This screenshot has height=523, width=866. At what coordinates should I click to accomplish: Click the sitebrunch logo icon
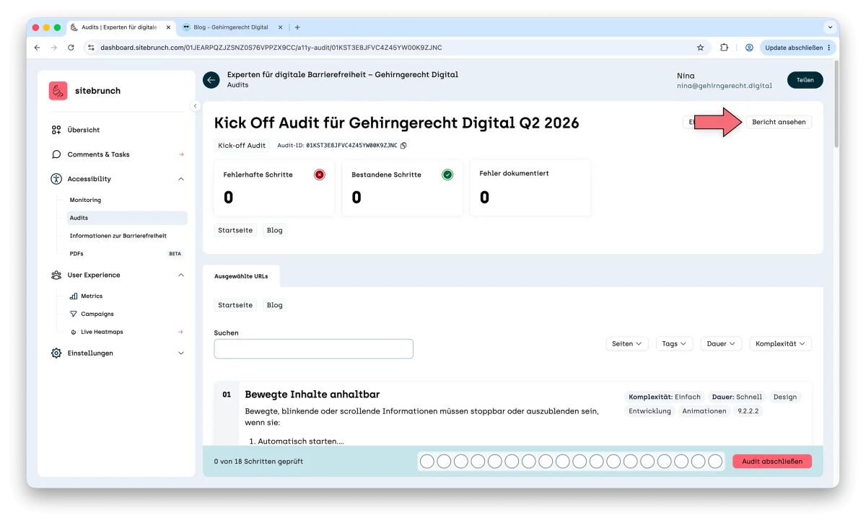[58, 91]
